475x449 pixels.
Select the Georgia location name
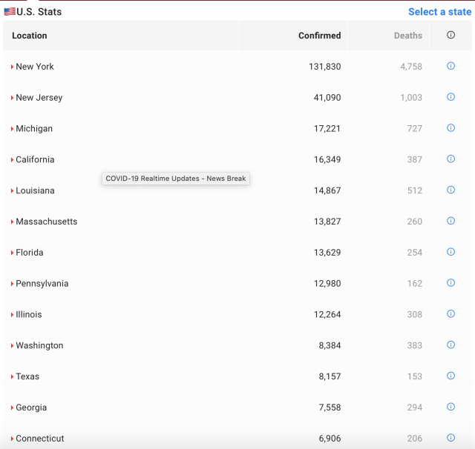(x=31, y=408)
